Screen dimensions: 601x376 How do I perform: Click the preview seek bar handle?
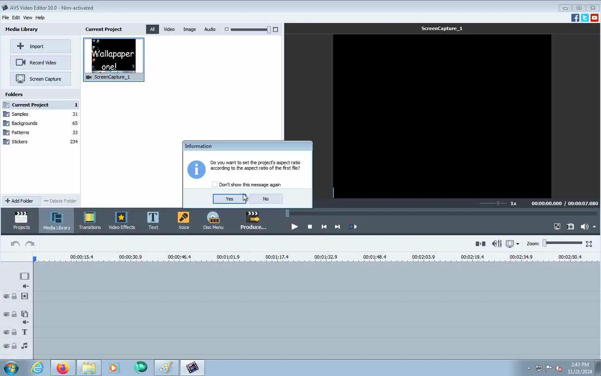[x=287, y=213]
